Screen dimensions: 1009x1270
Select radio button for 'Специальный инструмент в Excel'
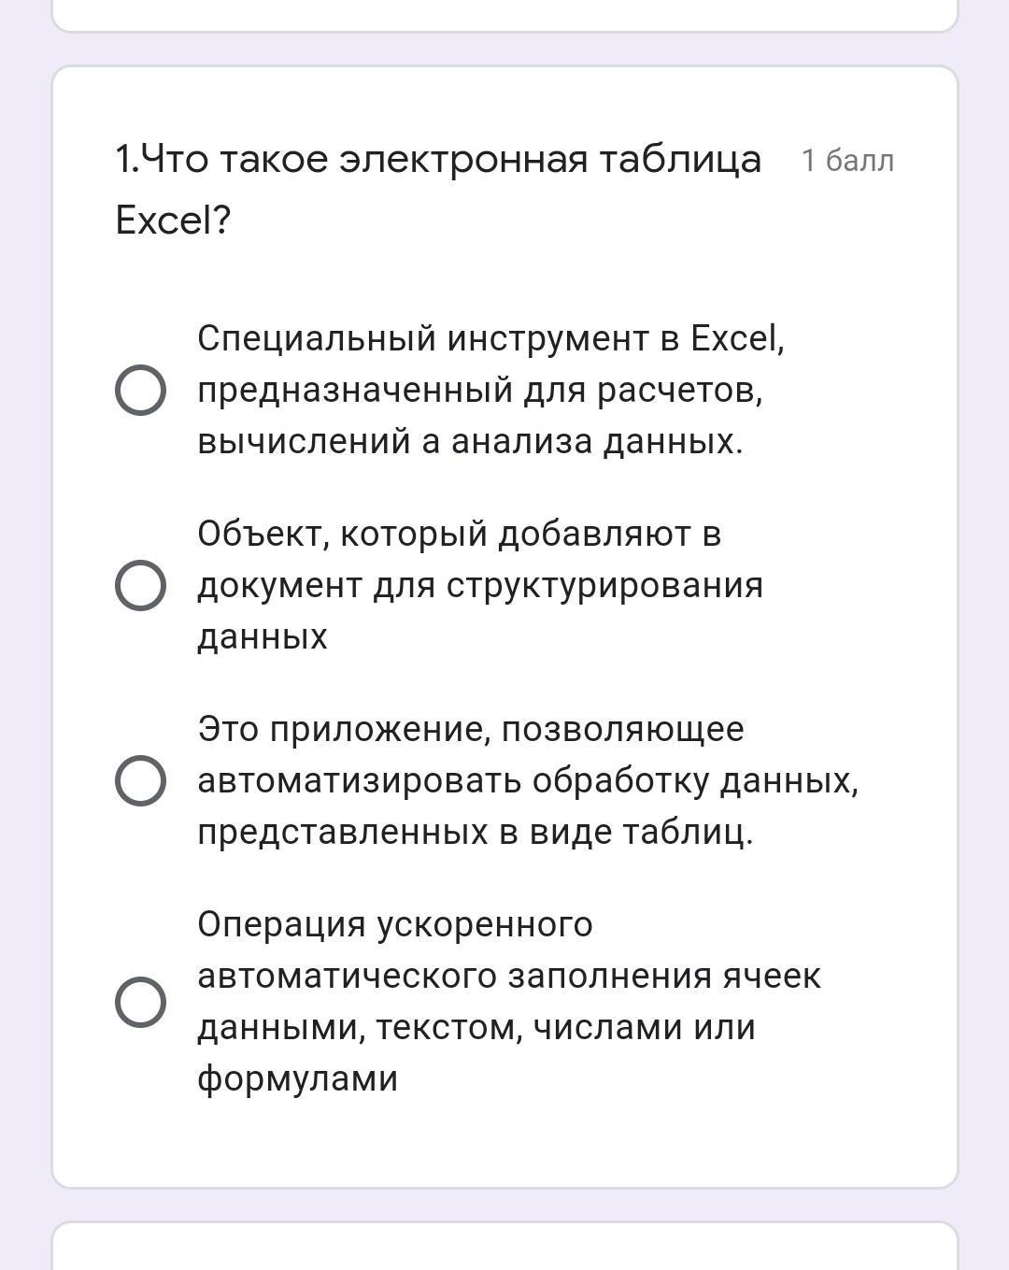point(140,390)
